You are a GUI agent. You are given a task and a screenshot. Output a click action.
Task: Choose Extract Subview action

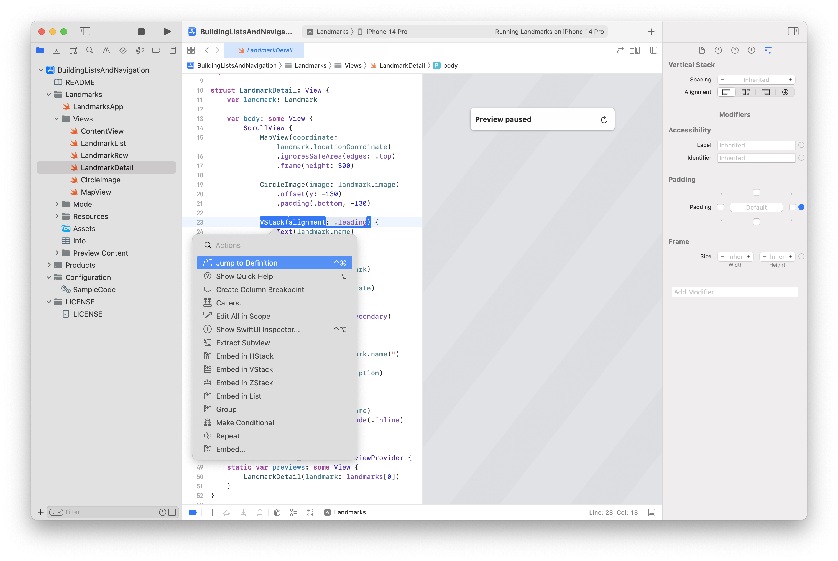tap(274, 343)
